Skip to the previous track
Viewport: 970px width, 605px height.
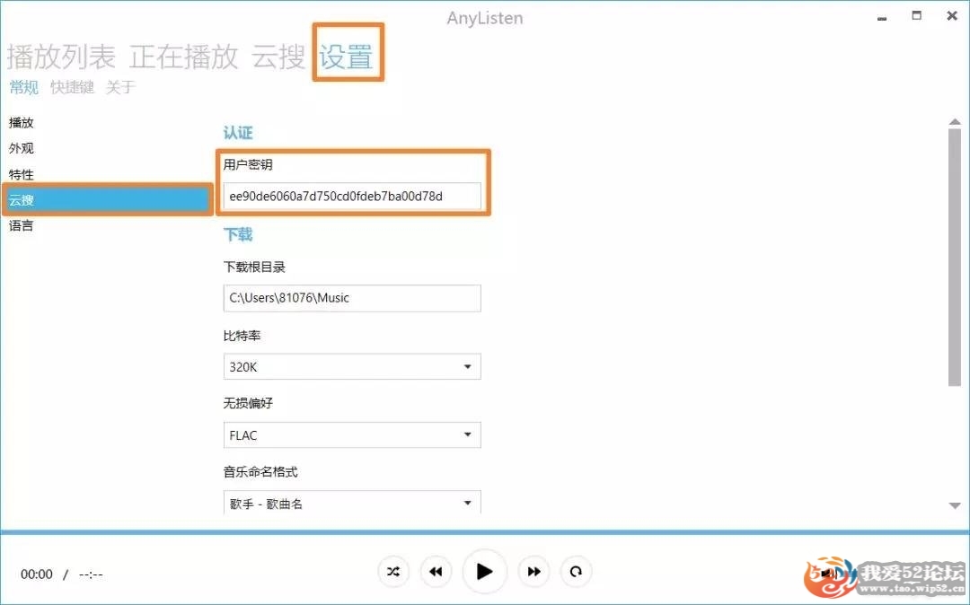point(436,572)
